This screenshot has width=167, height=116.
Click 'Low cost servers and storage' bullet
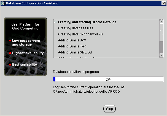(x=26, y=43)
